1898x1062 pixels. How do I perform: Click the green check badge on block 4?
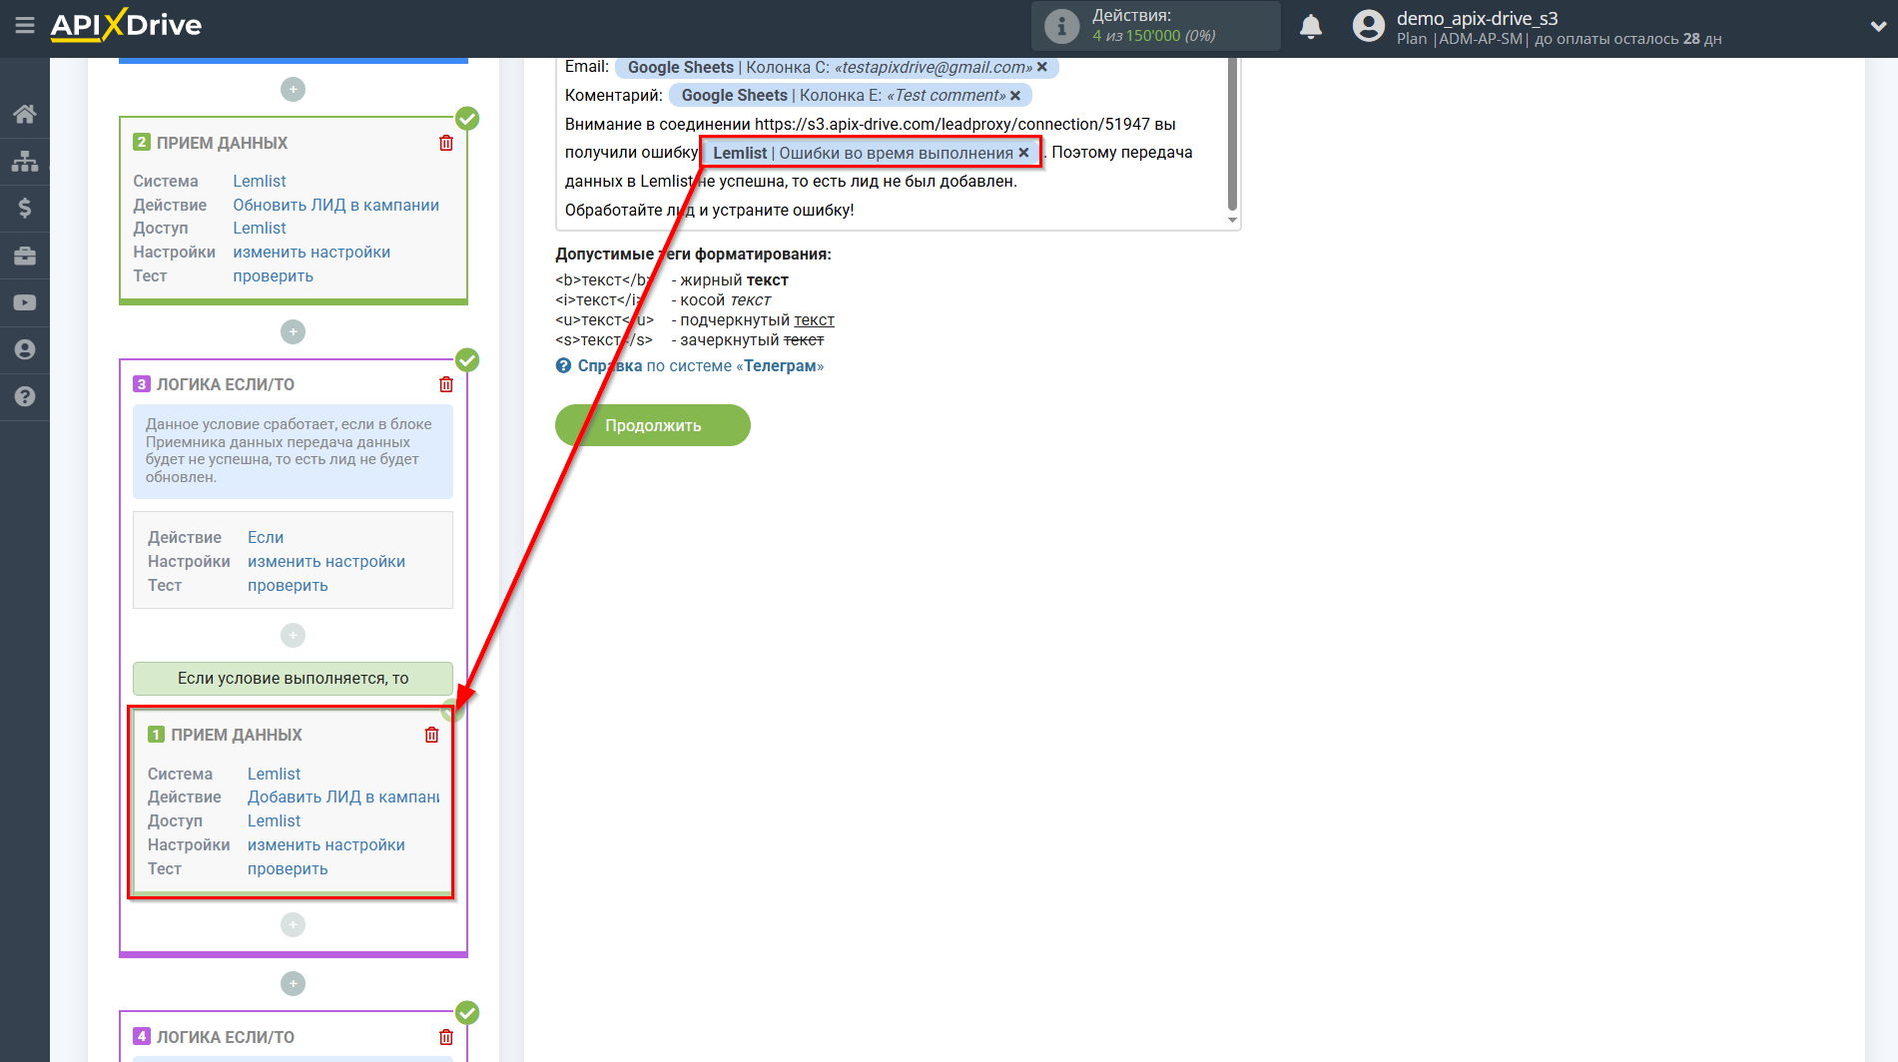point(467,1012)
